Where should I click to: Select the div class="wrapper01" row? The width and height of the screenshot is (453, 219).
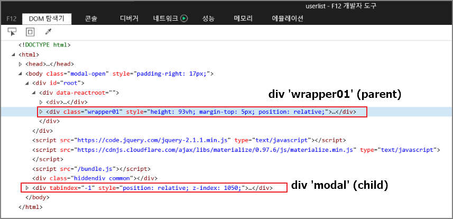click(x=201, y=112)
